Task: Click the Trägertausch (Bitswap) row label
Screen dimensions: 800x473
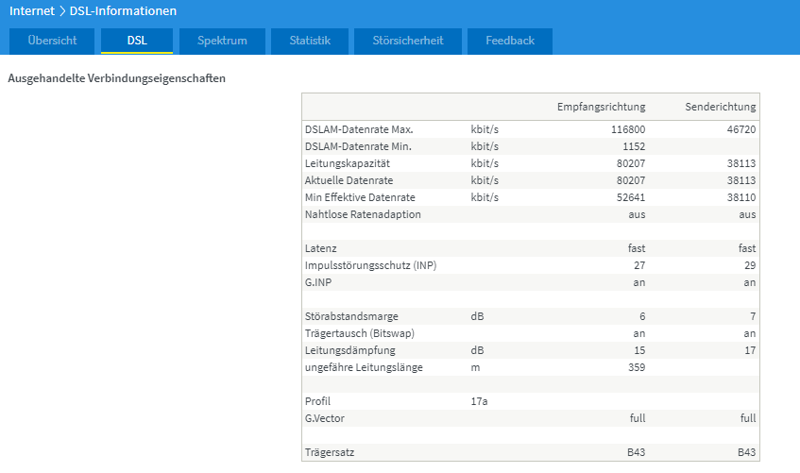Action: pyautogui.click(x=359, y=333)
